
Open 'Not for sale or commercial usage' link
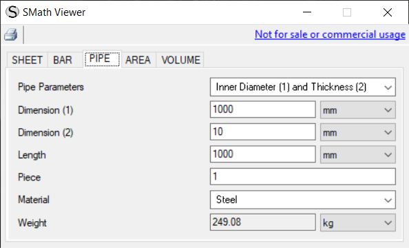click(330, 34)
